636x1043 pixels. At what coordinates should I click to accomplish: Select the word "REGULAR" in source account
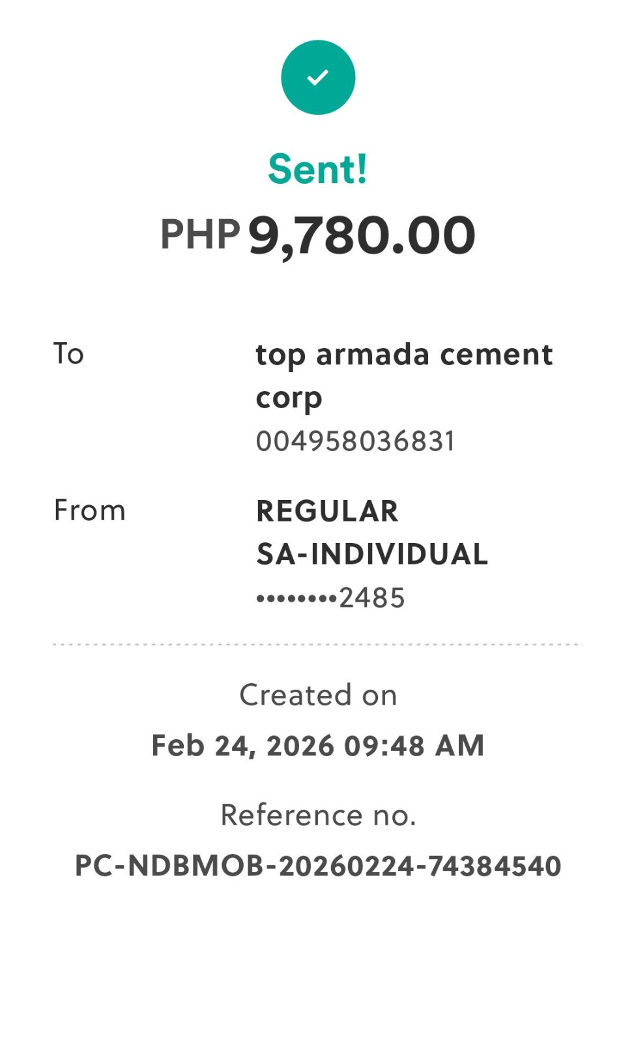coord(327,511)
